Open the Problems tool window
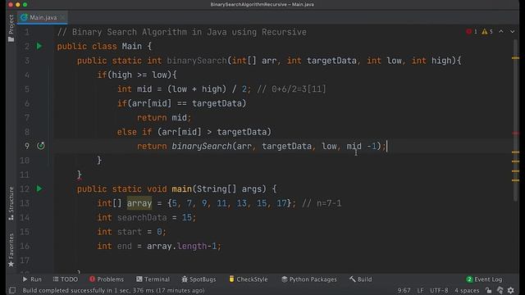Image resolution: width=525 pixels, height=295 pixels. (107, 279)
